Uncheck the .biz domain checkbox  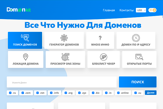(x=93, y=93)
